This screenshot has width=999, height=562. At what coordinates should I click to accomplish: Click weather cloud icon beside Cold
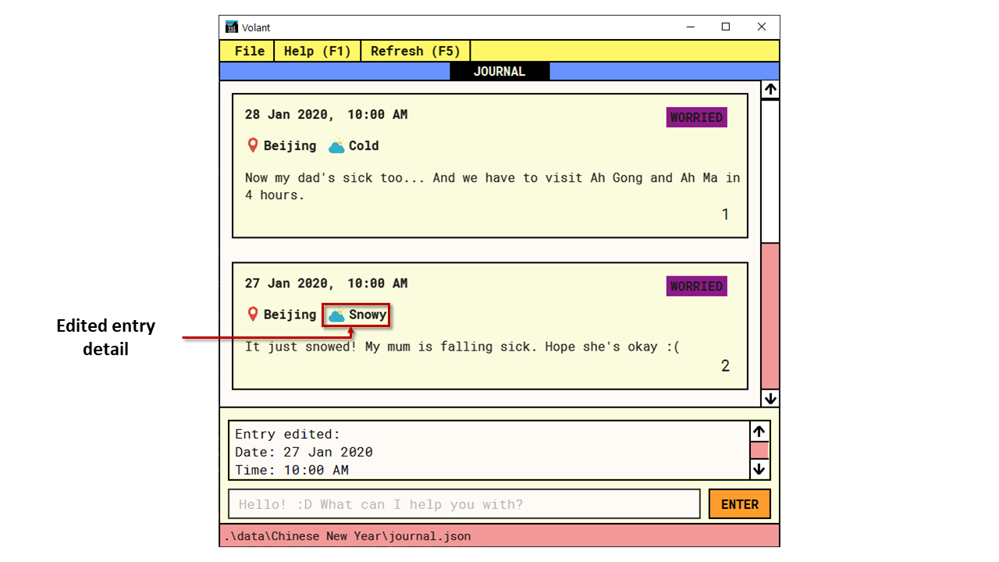click(337, 146)
